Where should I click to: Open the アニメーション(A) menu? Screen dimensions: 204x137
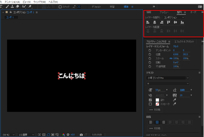(x=12, y=2)
